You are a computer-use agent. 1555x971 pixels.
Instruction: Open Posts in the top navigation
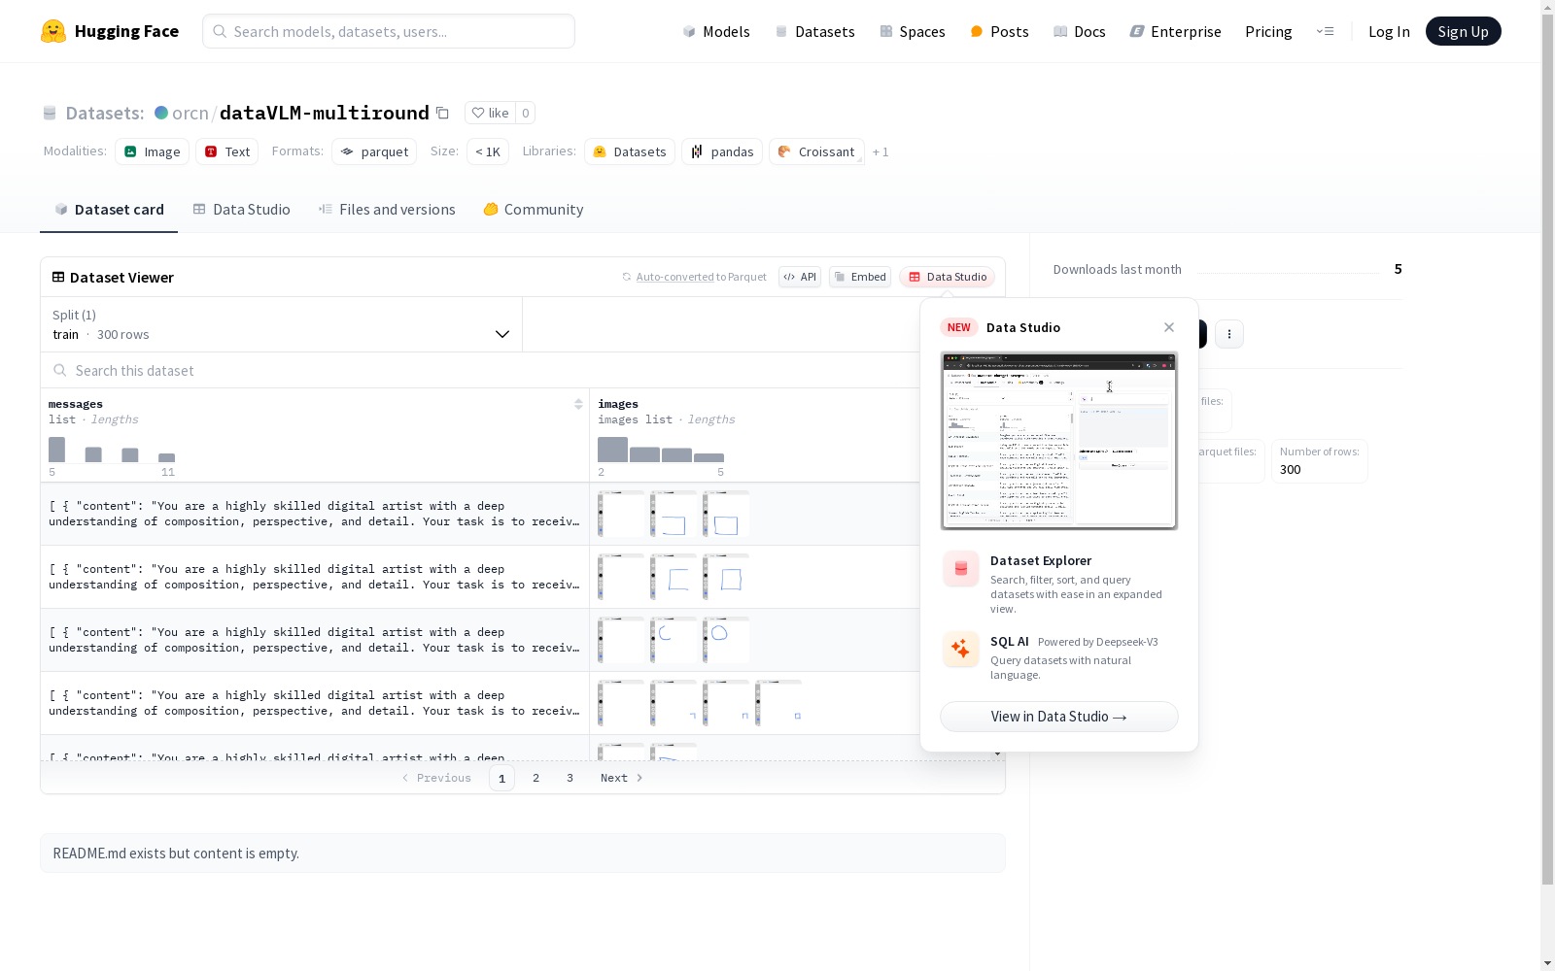click(x=999, y=31)
